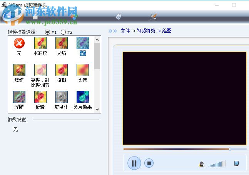249x175 pixels.
Task: Click the playback progress slider handle
Action: pyautogui.click(x=230, y=149)
